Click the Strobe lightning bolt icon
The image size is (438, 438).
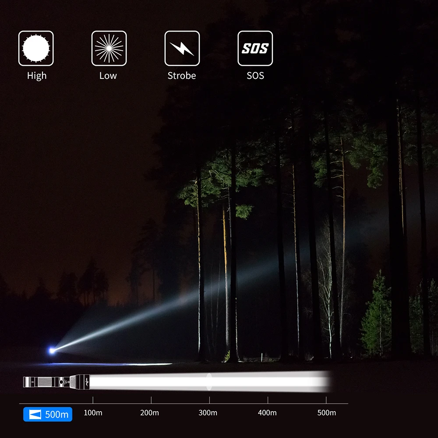click(182, 48)
